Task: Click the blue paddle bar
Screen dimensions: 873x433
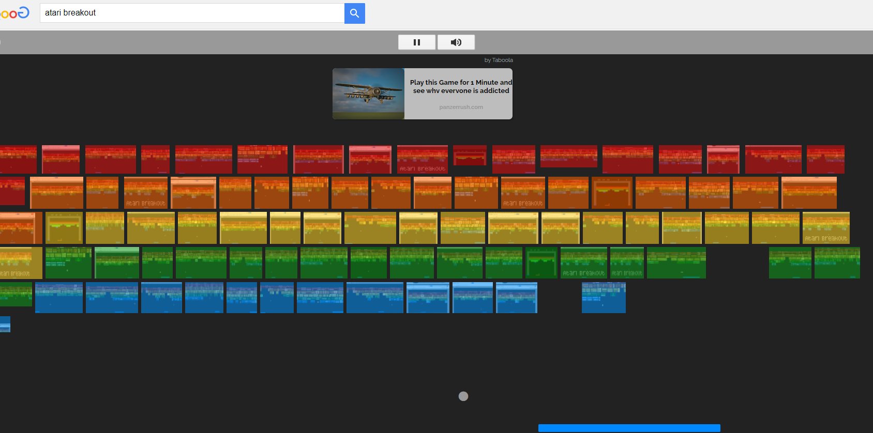Action: point(629,428)
